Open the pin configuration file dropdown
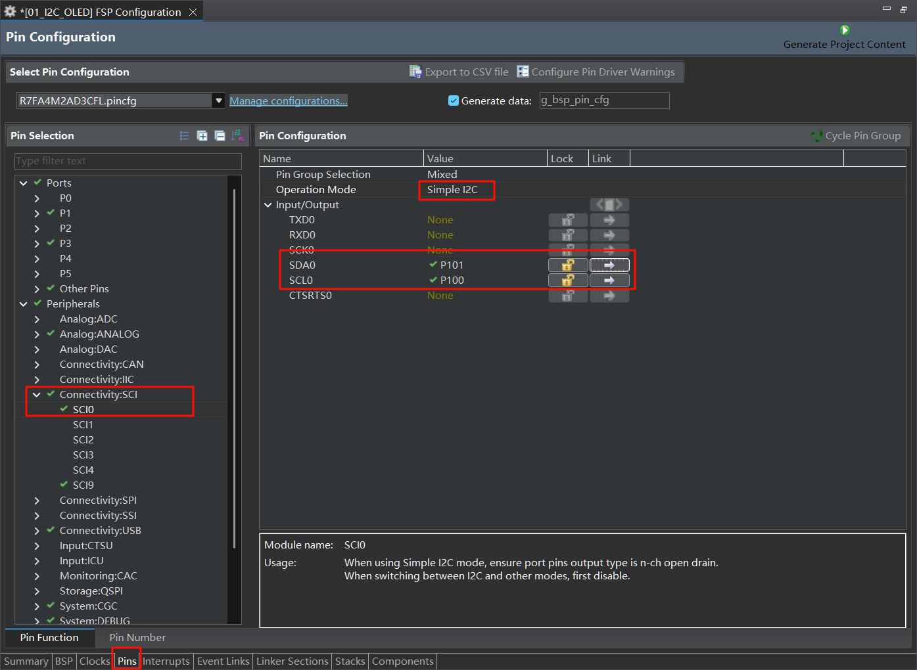 [218, 100]
